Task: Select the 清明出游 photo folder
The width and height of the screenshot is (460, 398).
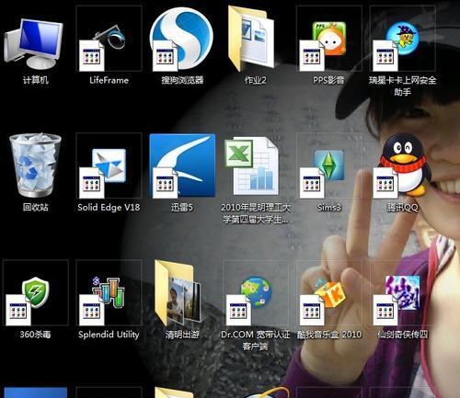Action: (x=178, y=292)
